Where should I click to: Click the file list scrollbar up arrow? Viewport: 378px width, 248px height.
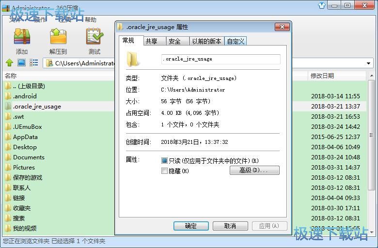(x=372, y=76)
